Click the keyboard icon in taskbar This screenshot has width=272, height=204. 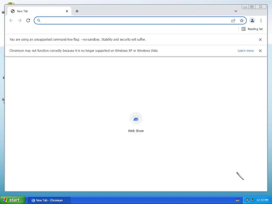pyautogui.click(x=237, y=200)
